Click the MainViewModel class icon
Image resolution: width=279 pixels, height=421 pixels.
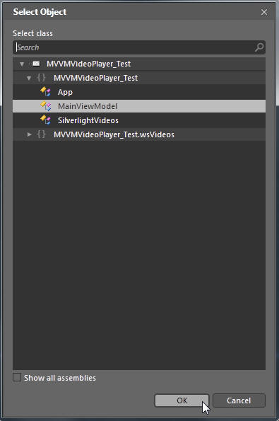[46, 106]
